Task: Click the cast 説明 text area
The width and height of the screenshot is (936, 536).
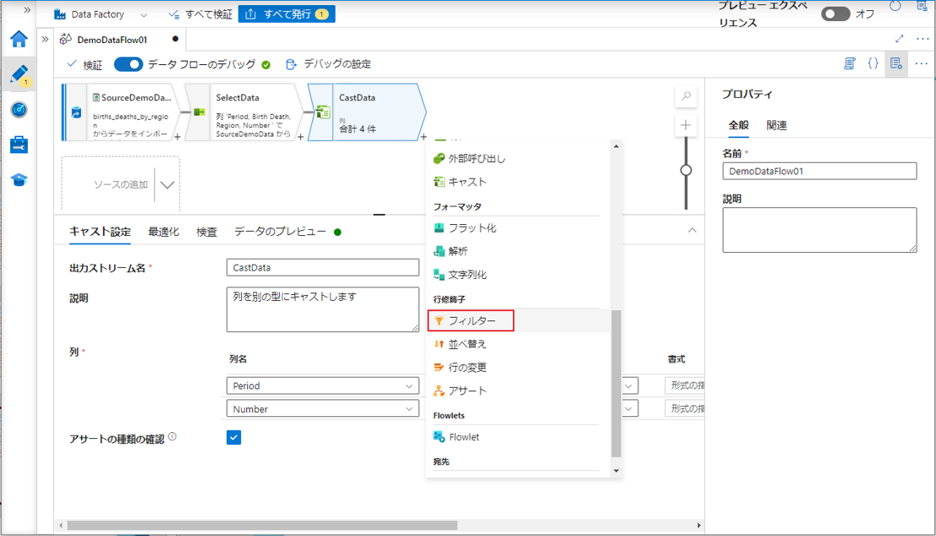Action: click(322, 309)
